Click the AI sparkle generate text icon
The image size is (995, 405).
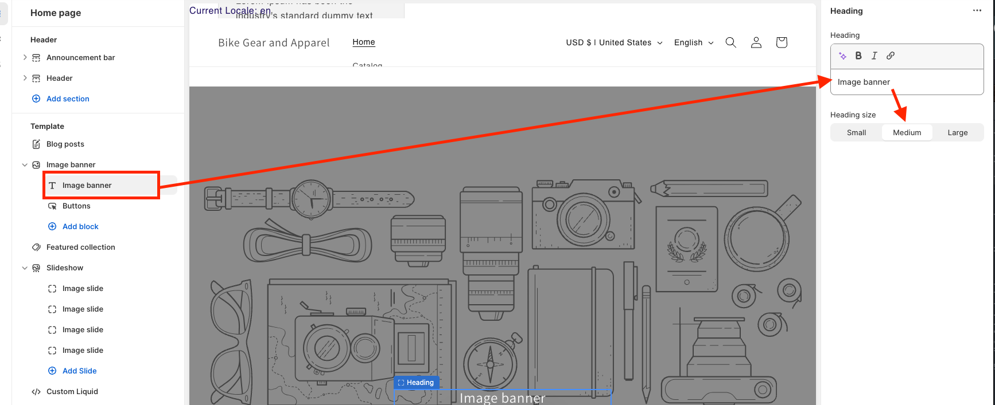[842, 56]
